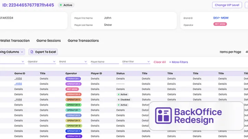Viewport: 248px width, 139px height.
Task: Click the OPERATOR 12 badge
Action: [74, 136]
